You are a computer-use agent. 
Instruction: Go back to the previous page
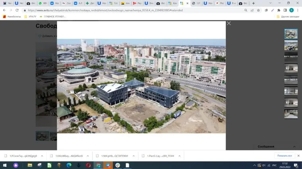click(4, 10)
